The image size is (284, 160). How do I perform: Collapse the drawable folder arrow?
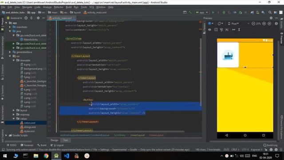(14, 60)
